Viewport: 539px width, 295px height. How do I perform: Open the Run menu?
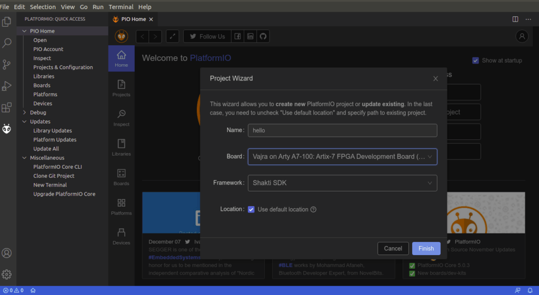[98, 7]
